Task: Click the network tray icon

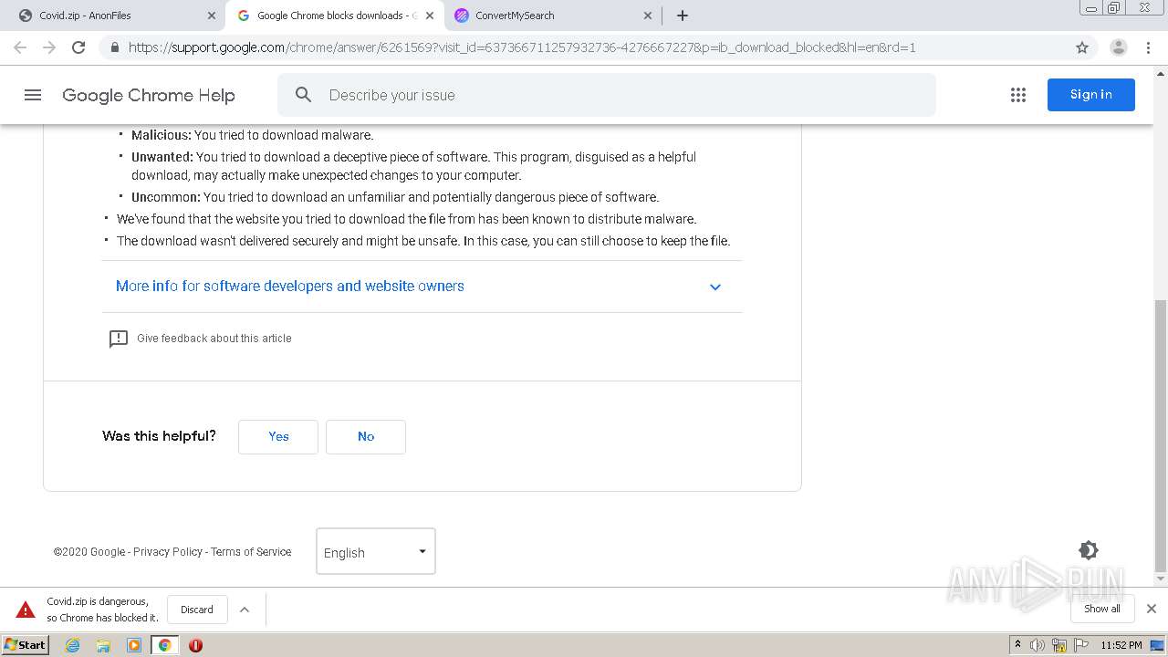Action: click(1058, 645)
